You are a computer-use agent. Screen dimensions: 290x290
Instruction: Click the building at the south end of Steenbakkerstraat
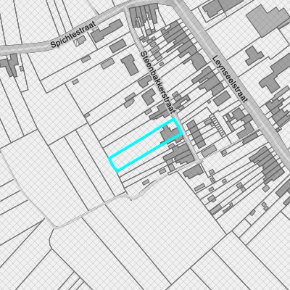click(x=194, y=172)
